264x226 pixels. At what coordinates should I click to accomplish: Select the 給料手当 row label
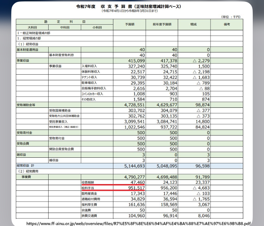[x=88, y=188]
